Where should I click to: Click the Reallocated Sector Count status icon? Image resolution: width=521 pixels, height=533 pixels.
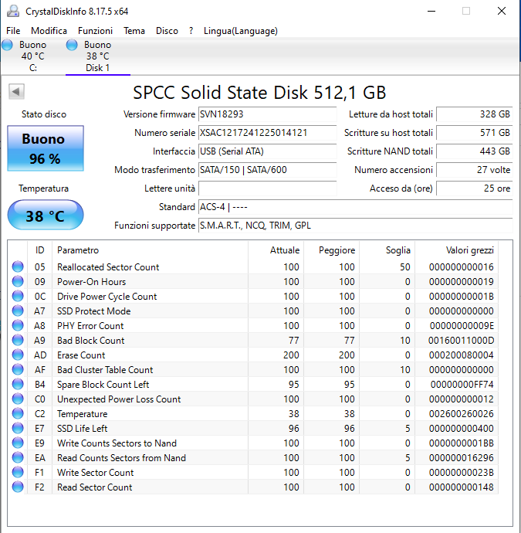pyautogui.click(x=18, y=267)
